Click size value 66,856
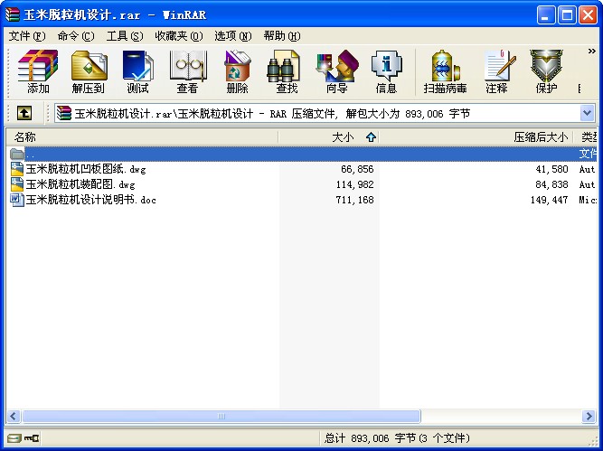Viewport: 603px width, 451px height. [357, 169]
